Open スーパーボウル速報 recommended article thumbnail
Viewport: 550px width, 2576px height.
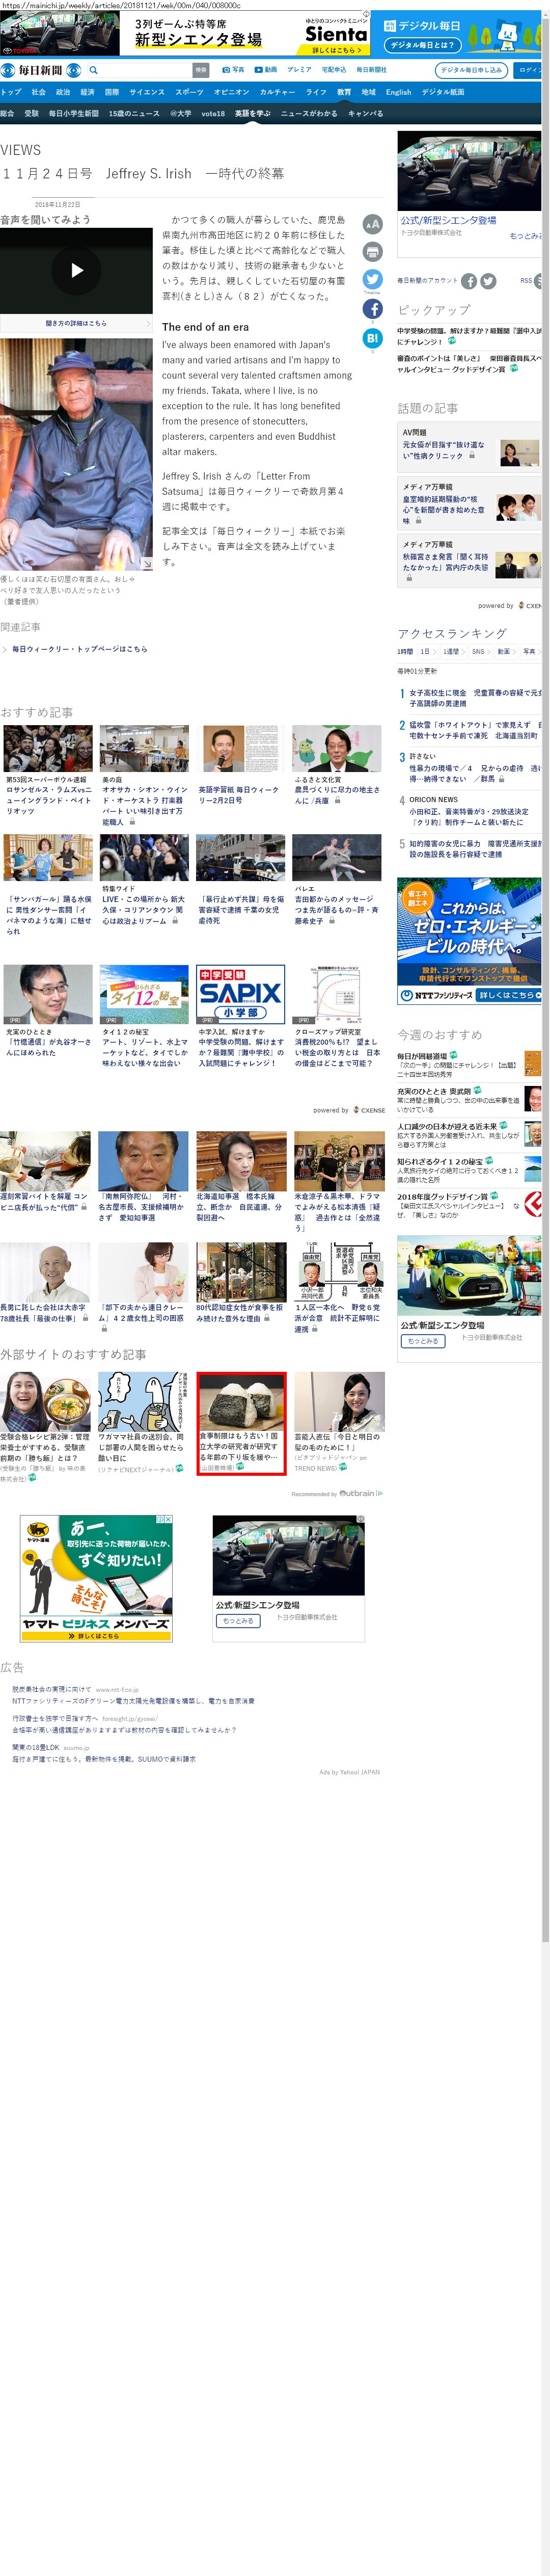pos(48,749)
